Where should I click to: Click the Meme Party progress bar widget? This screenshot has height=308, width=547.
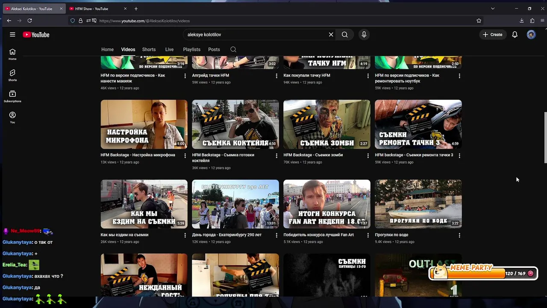[x=483, y=272]
